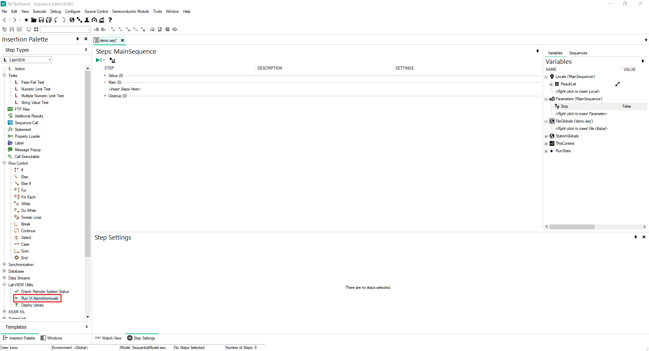
Task: Click the list view toolbar icon
Action: (x=152, y=30)
